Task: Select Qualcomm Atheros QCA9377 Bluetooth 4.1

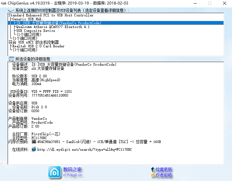Action: (53, 27)
